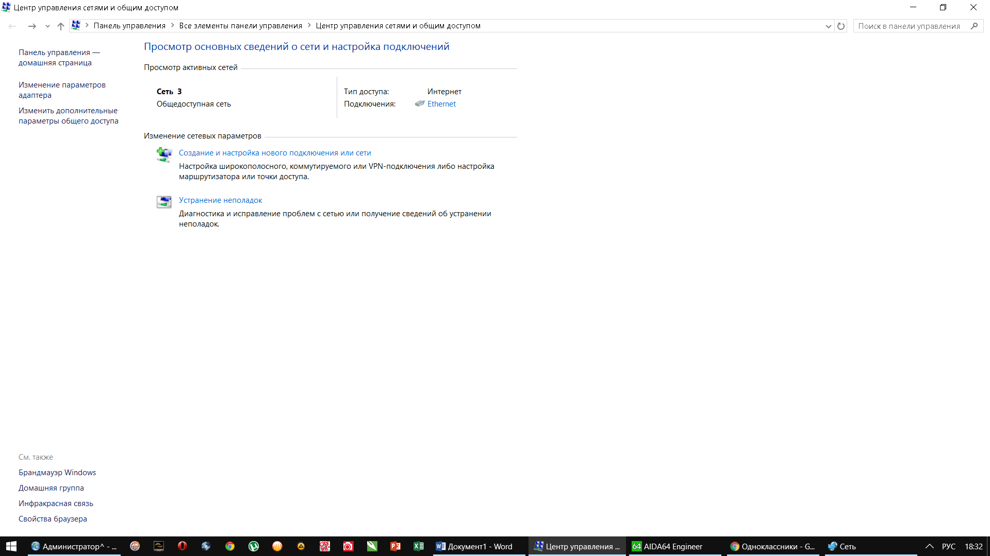
Task: Expand the Панель управления breadcrumb chevron
Action: (x=172, y=26)
